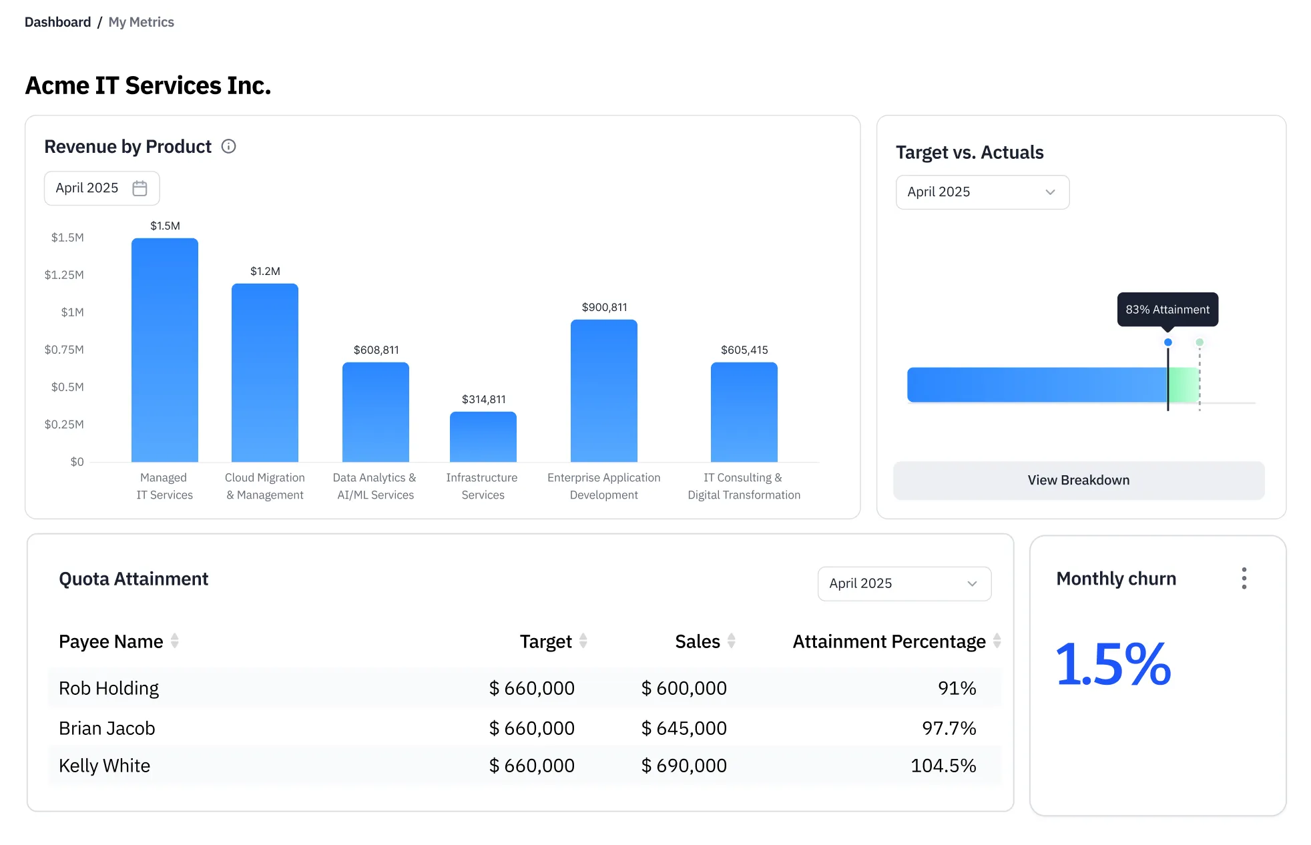1311x845 pixels.
Task: Click the $314,811 bar value label
Action: coord(484,399)
